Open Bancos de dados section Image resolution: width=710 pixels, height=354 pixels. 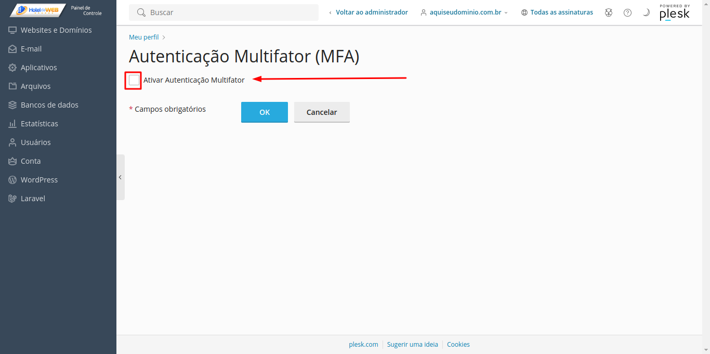[49, 105]
